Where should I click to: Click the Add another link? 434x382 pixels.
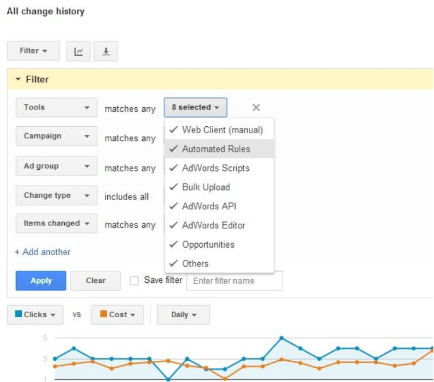click(42, 252)
